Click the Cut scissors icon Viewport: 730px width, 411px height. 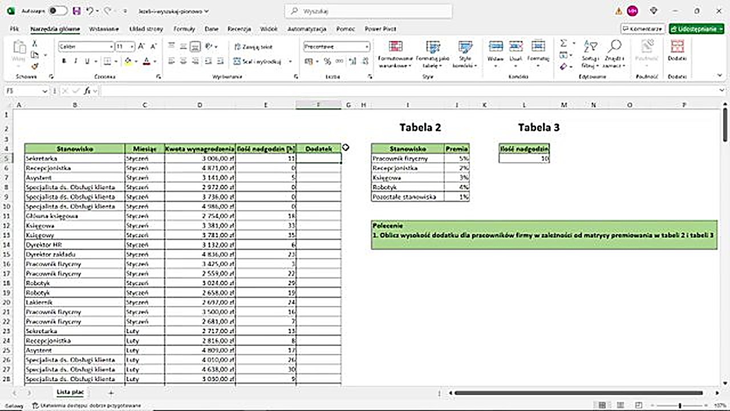35,44
